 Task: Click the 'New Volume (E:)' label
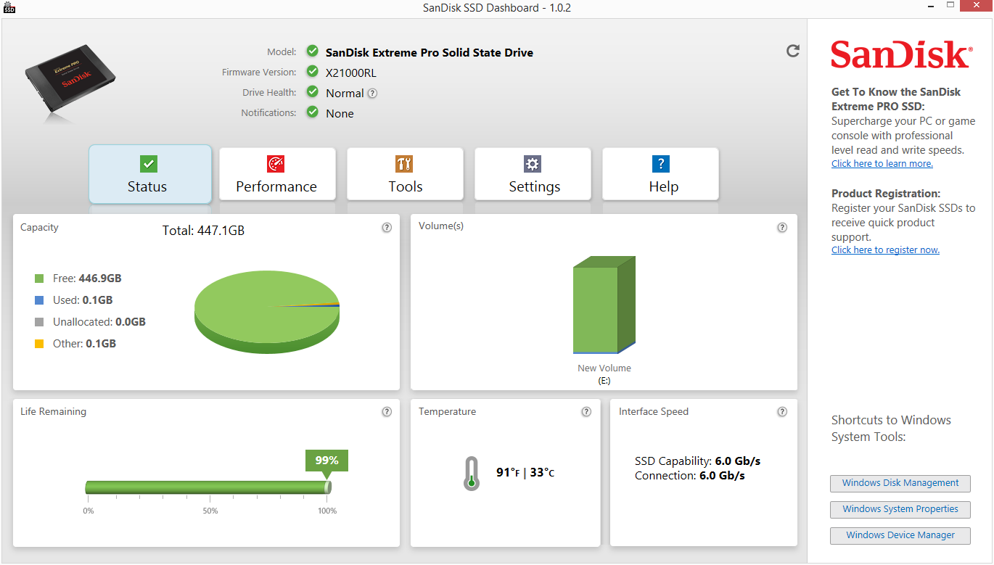[604, 374]
